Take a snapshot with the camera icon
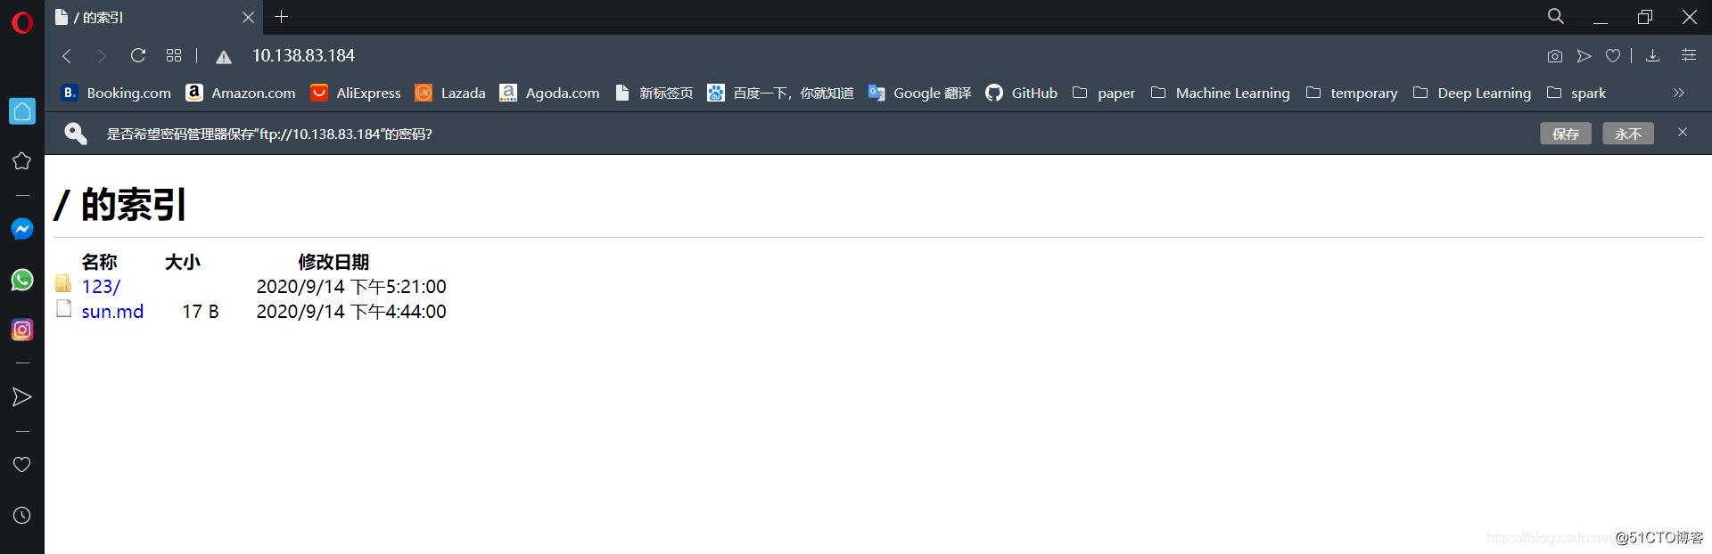Image resolution: width=1712 pixels, height=554 pixels. (x=1555, y=56)
